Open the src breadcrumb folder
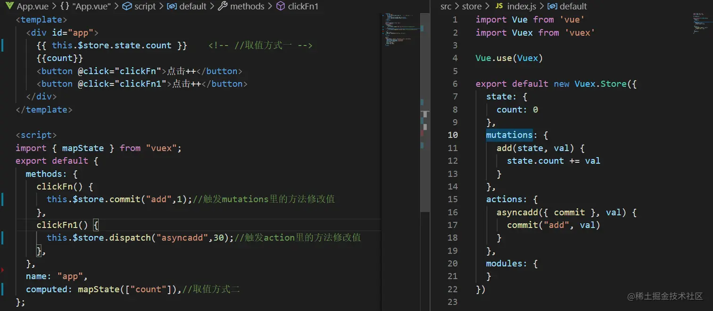Screen dimensions: 713x311 pyautogui.click(x=446, y=6)
